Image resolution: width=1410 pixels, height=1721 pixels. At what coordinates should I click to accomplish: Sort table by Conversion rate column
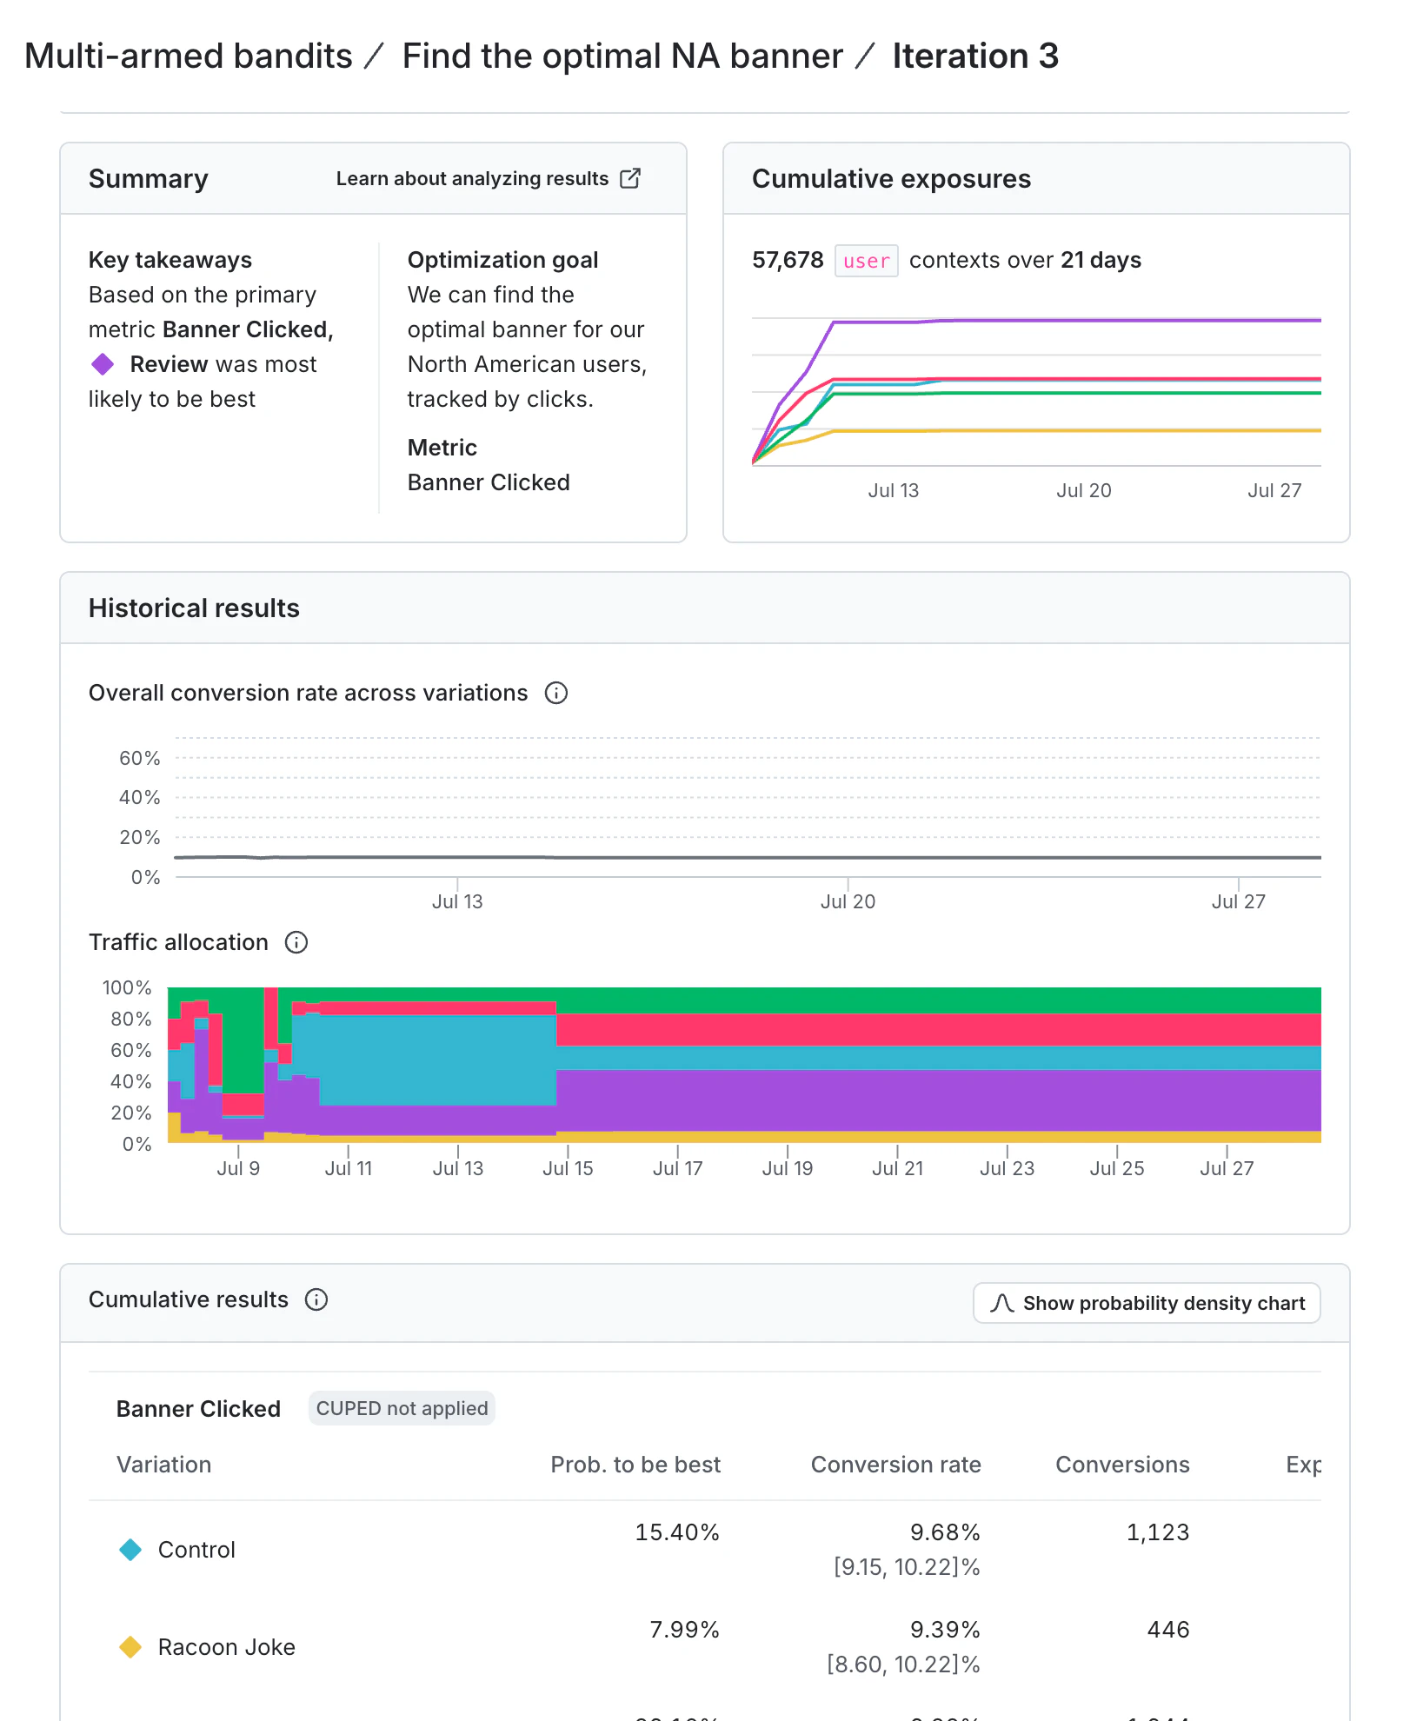tap(895, 1465)
